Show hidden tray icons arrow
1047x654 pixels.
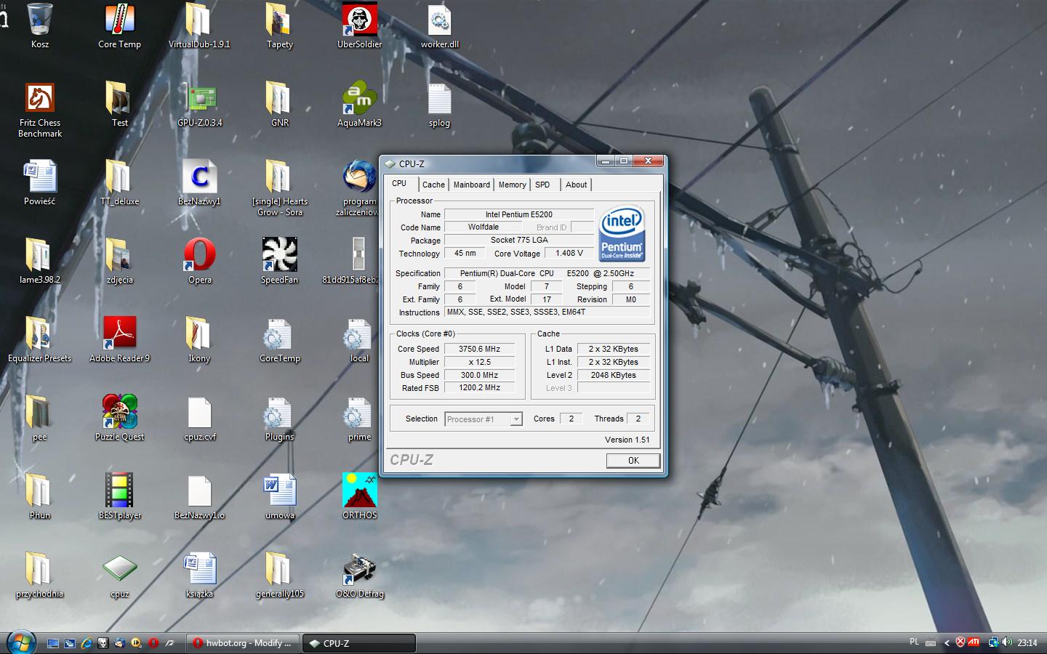tap(947, 642)
